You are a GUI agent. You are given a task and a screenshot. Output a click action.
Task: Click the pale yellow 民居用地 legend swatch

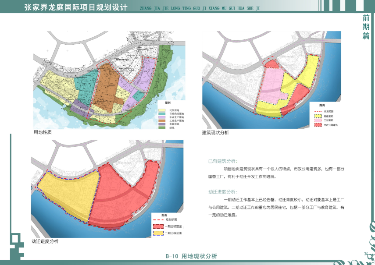point(162,110)
